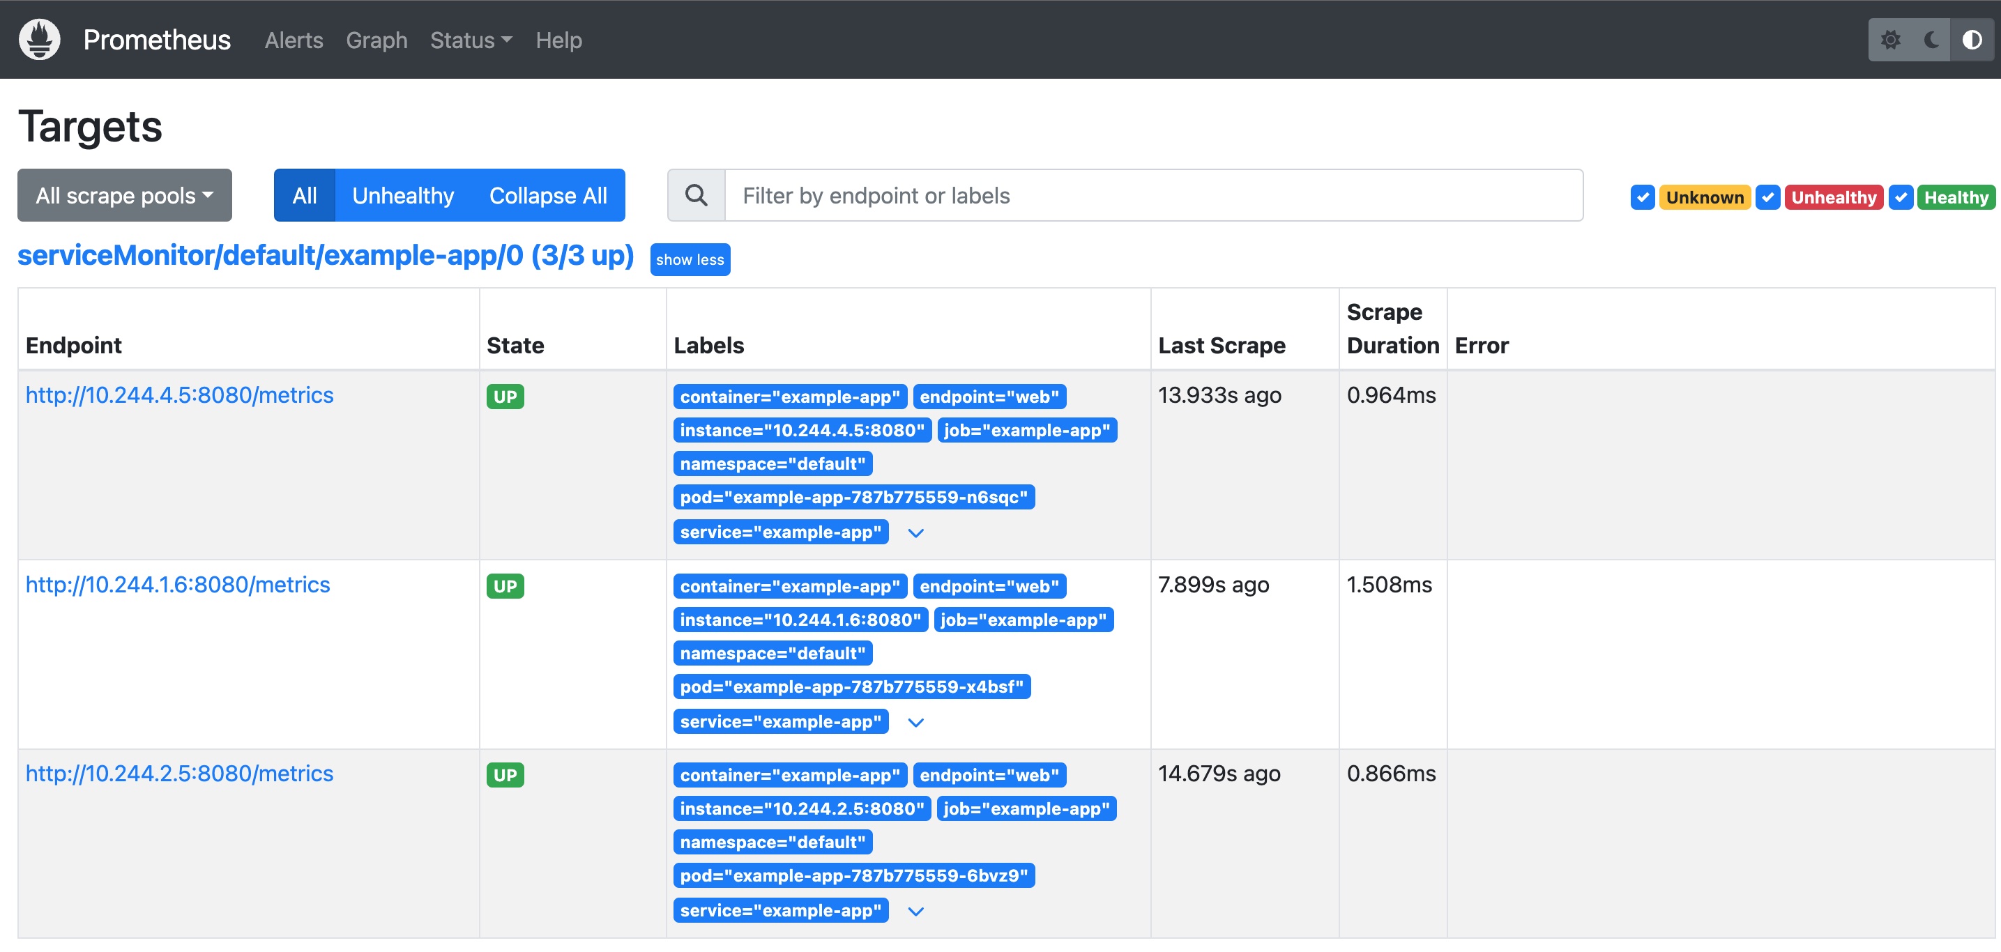
Task: Click the UP badge for 10.244.1.6
Action: pos(505,586)
